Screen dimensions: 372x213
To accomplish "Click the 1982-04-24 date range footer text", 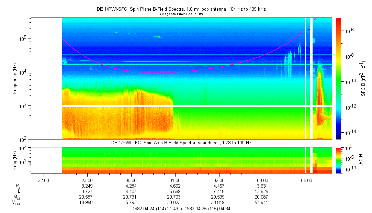I will (181, 208).
